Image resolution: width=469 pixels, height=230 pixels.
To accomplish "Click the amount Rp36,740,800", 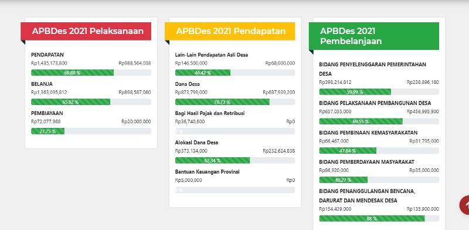I will pyautogui.click(x=190, y=121).
